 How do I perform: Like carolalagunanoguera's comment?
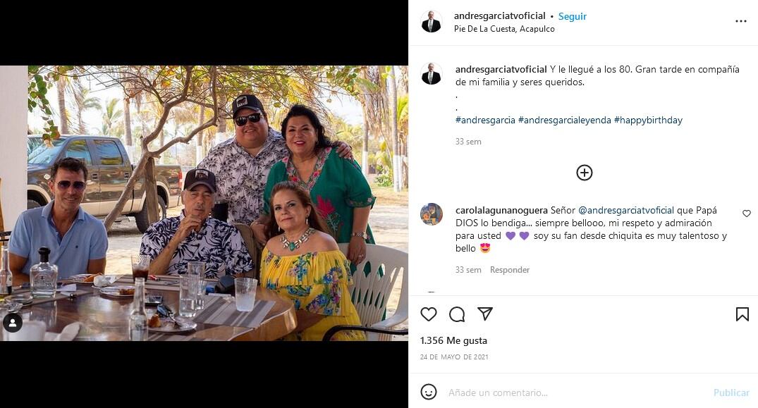747,214
